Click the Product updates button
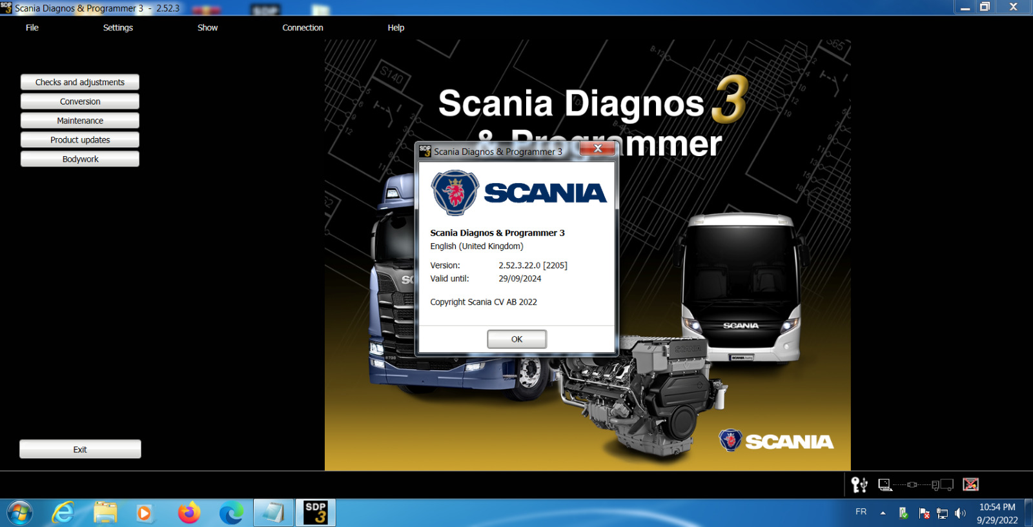The height and width of the screenshot is (527, 1033). click(x=80, y=140)
